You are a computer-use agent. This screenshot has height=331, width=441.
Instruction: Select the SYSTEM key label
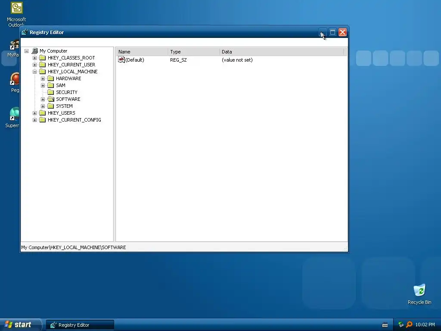pos(64,106)
